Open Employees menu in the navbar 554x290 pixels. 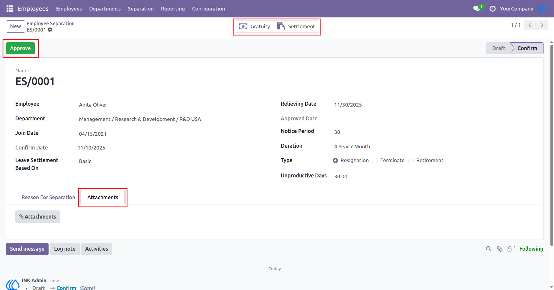point(69,9)
